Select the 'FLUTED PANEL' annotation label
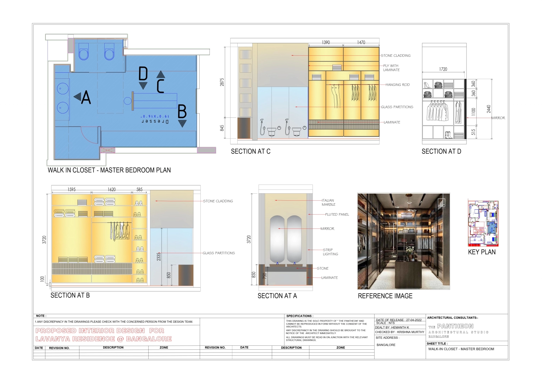This screenshot has width=542, height=383. coord(337,215)
